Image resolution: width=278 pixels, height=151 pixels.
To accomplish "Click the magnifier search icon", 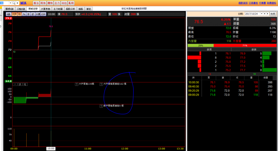I will pyautogui.click(x=14, y=3).
